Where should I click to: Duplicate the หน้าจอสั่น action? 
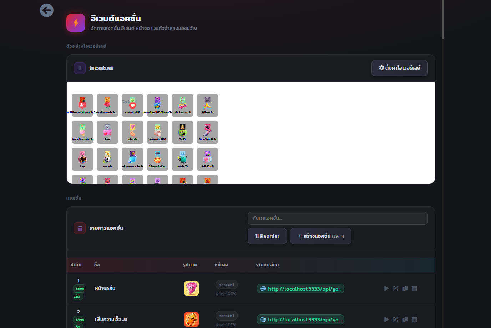(405, 288)
